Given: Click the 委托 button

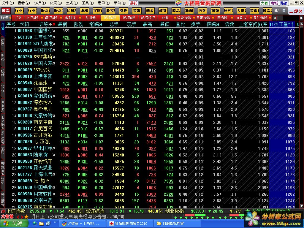Looking at the screenshot, I should pyautogui.click(x=134, y=3).
